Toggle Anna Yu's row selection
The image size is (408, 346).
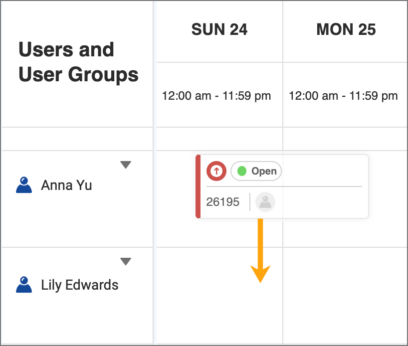click(66, 185)
